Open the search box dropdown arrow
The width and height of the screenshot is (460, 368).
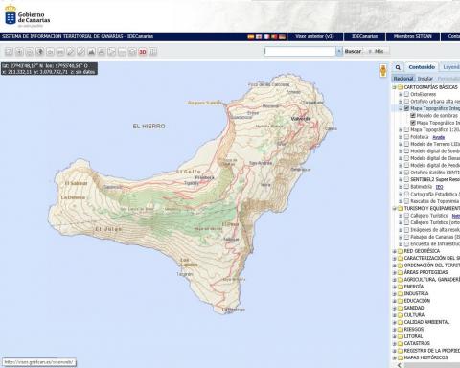pyautogui.click(x=339, y=51)
